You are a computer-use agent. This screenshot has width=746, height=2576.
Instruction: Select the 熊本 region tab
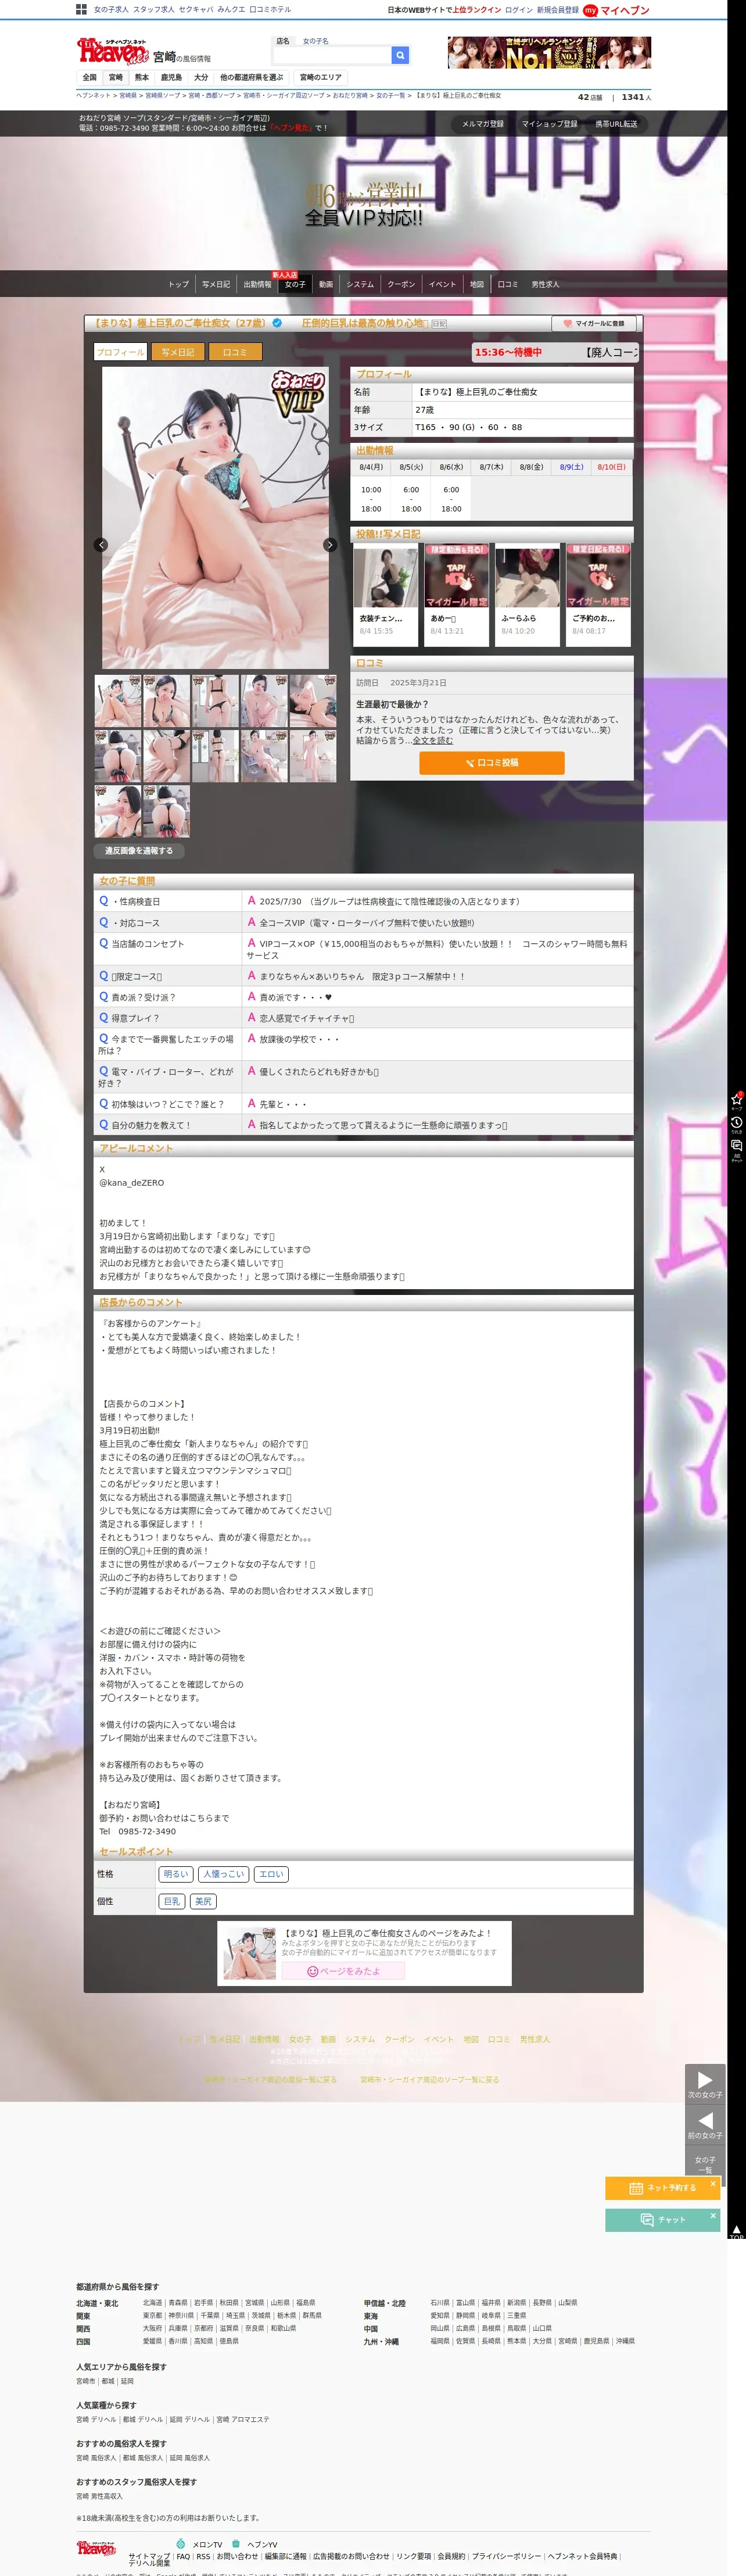(141, 77)
